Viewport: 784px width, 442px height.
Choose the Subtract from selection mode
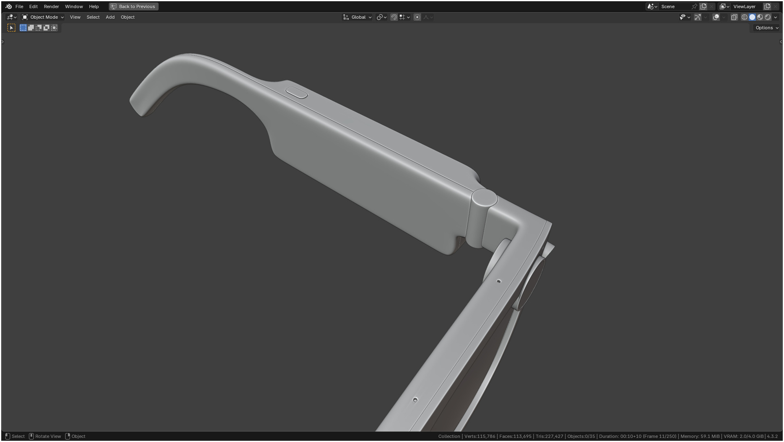pos(39,28)
